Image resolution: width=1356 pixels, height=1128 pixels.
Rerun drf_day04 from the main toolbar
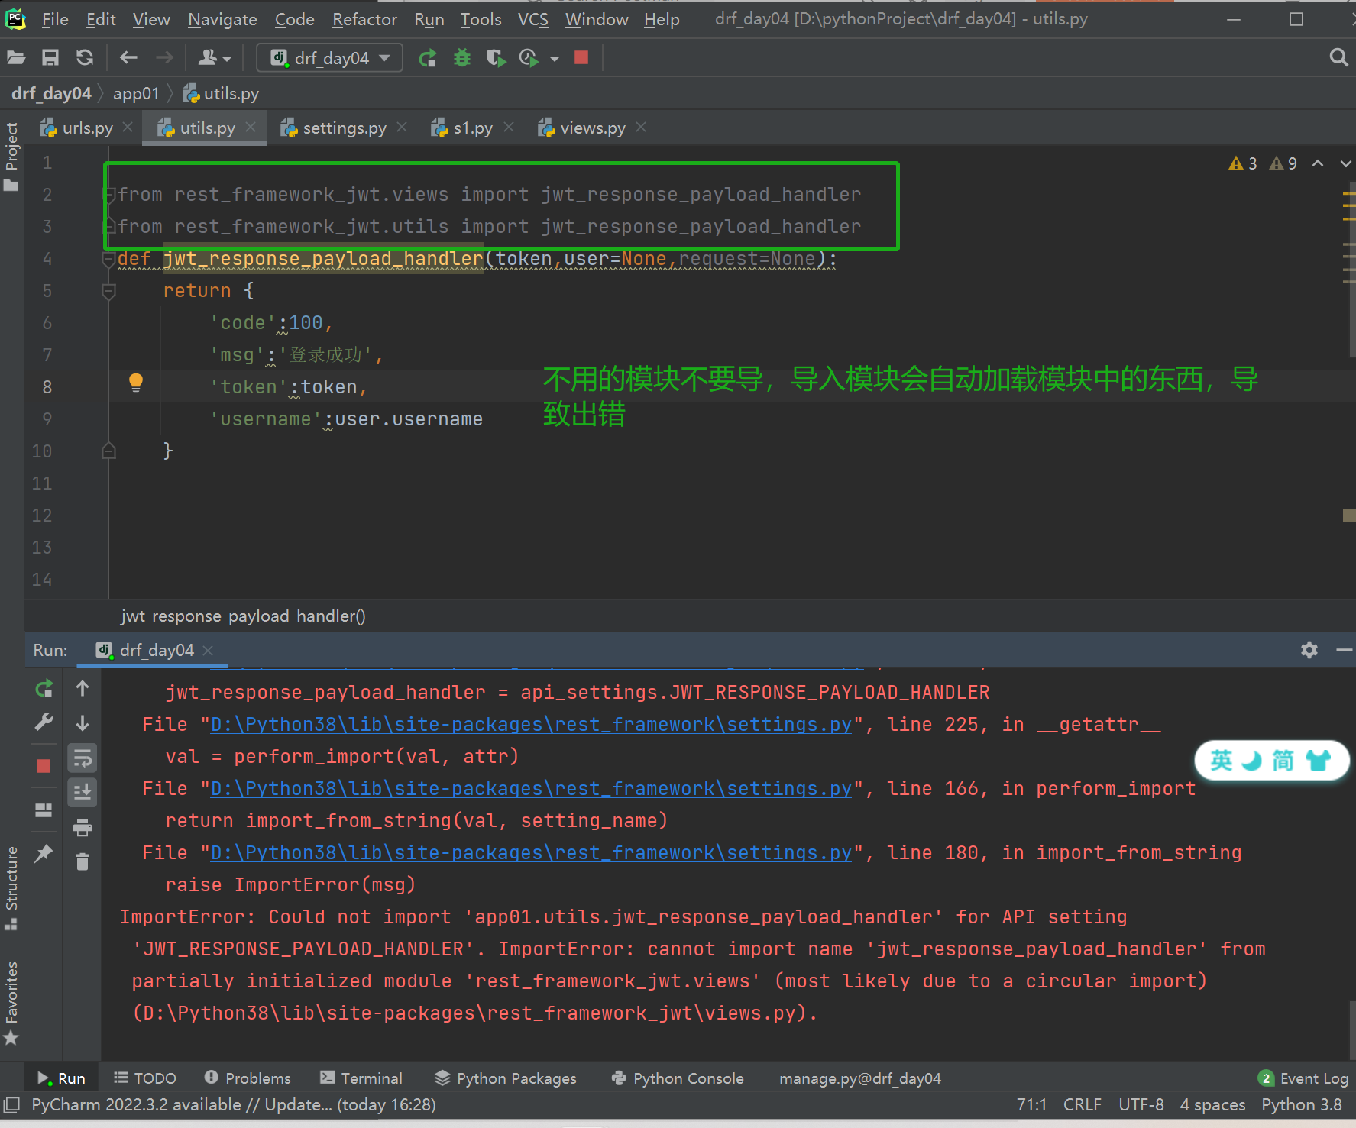click(428, 58)
